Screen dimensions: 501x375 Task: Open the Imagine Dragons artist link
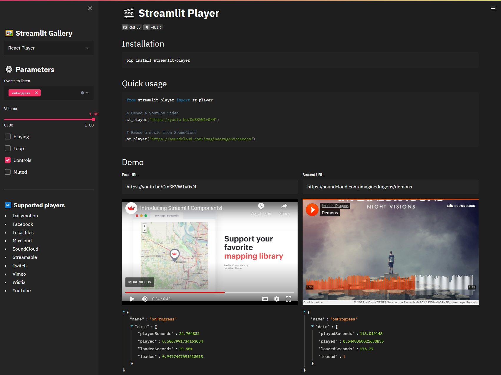(x=335, y=206)
